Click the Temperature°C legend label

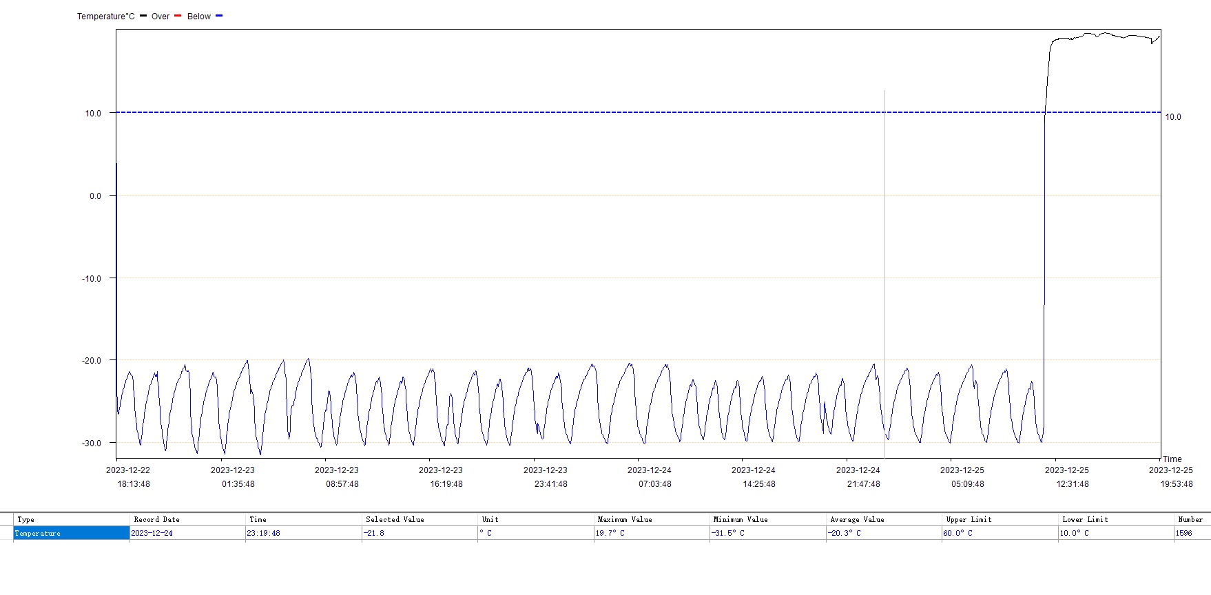106,17
